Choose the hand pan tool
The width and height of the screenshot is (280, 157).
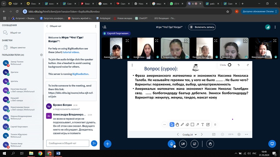click(x=177, y=125)
